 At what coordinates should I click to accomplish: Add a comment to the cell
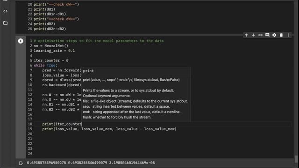coord(267,35)
